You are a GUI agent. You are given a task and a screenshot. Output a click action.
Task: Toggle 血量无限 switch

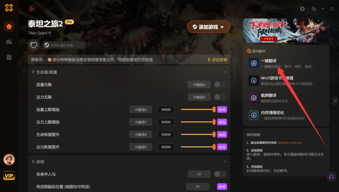(x=220, y=85)
